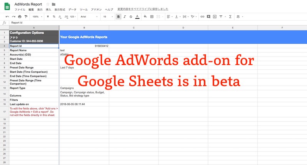
Task: Open the 表示 menu
Action: [40, 10]
